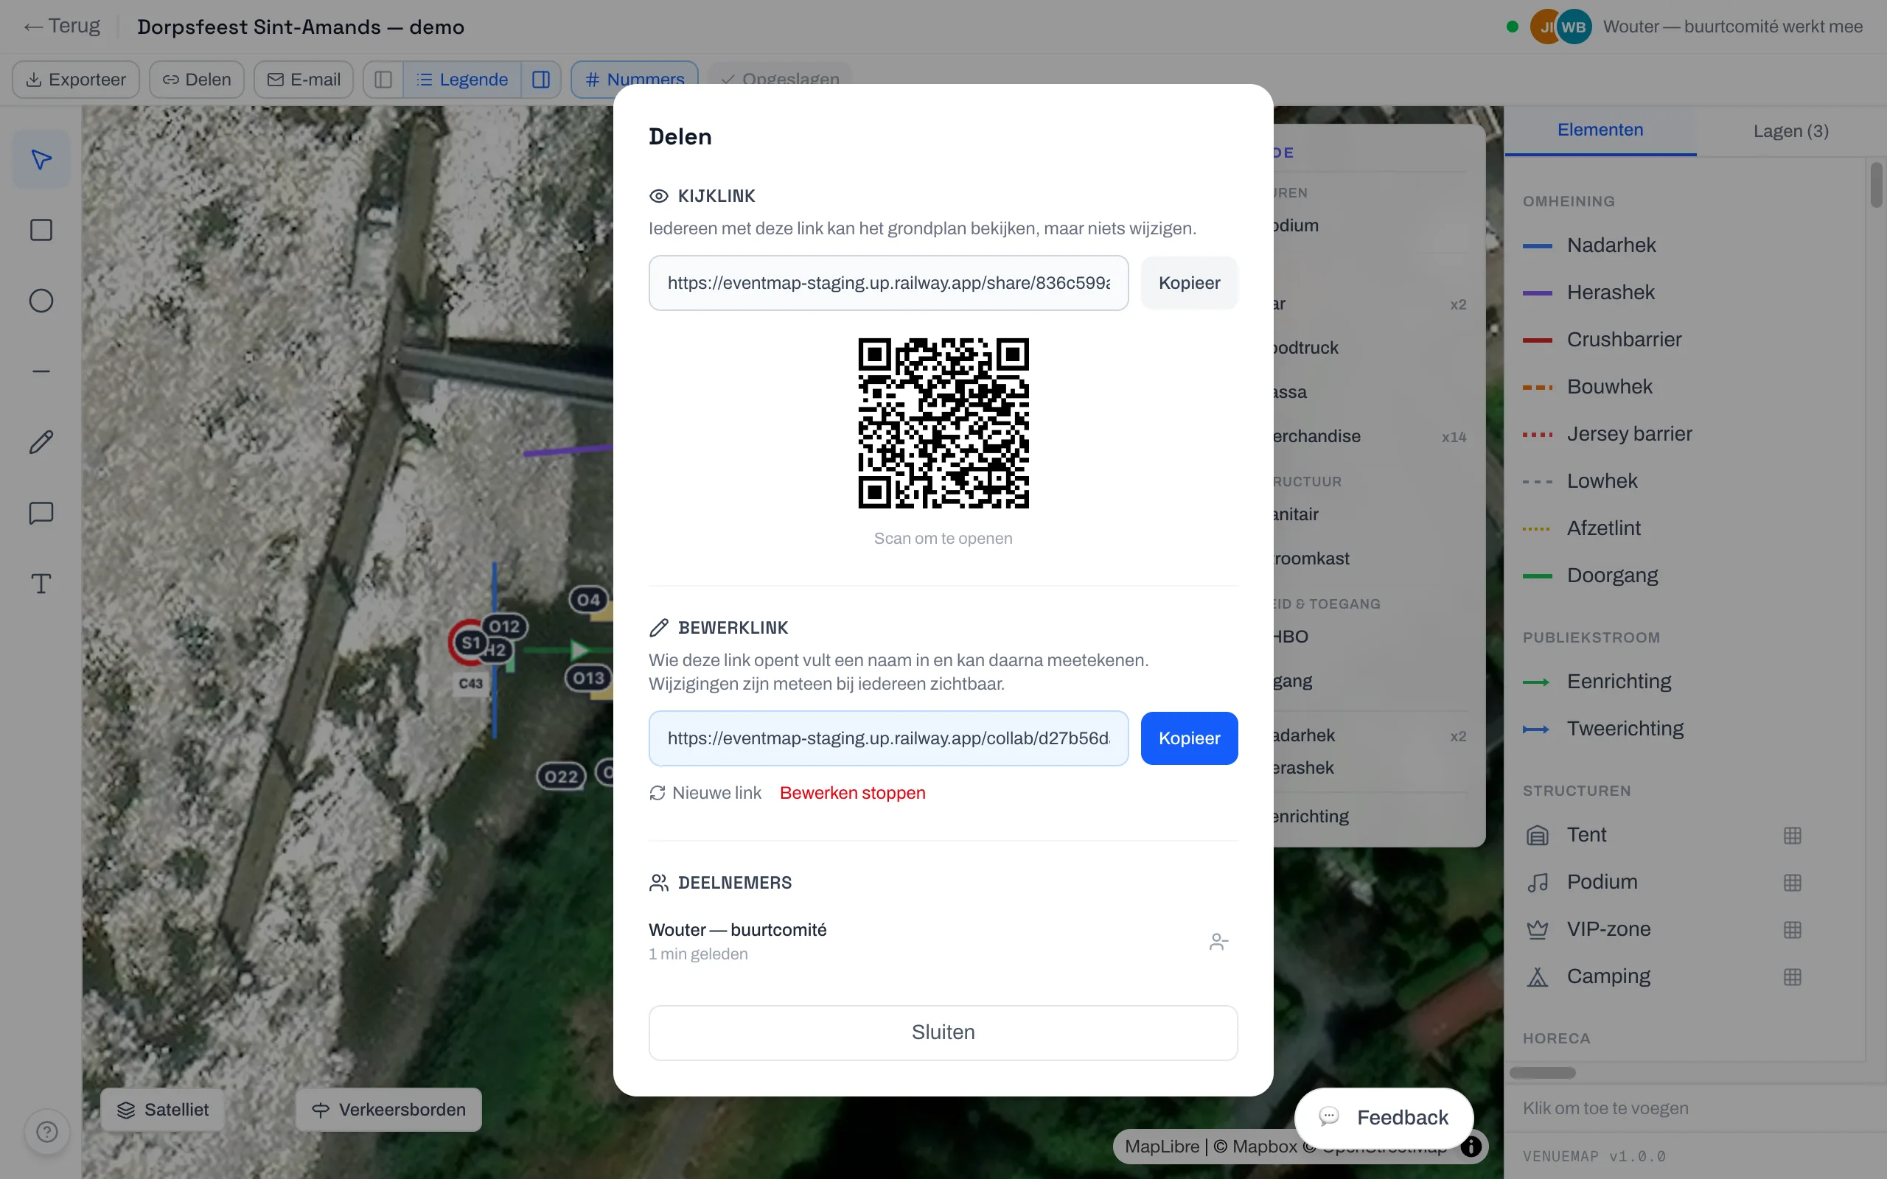Generate a Nieuwe link
Screen dimensions: 1887x1179
coord(705,793)
